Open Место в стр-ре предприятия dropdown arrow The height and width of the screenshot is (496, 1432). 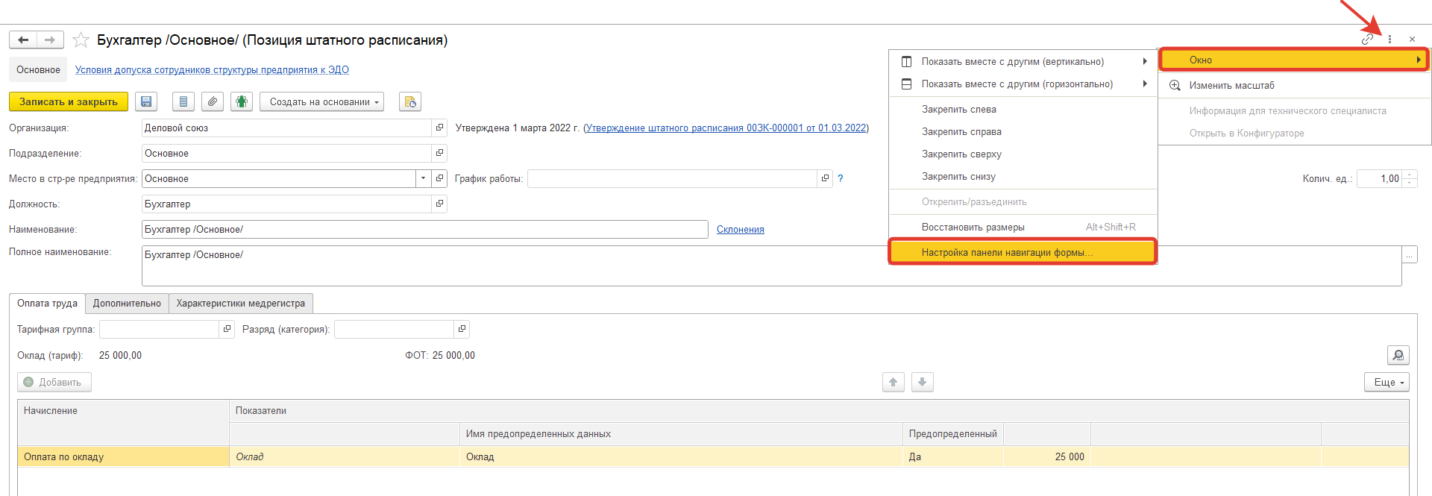[x=423, y=179]
